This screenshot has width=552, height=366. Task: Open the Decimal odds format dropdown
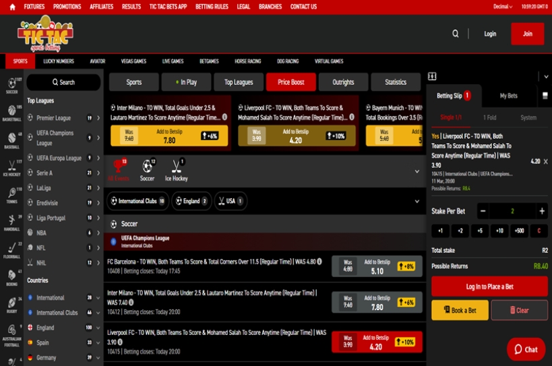[x=502, y=7]
